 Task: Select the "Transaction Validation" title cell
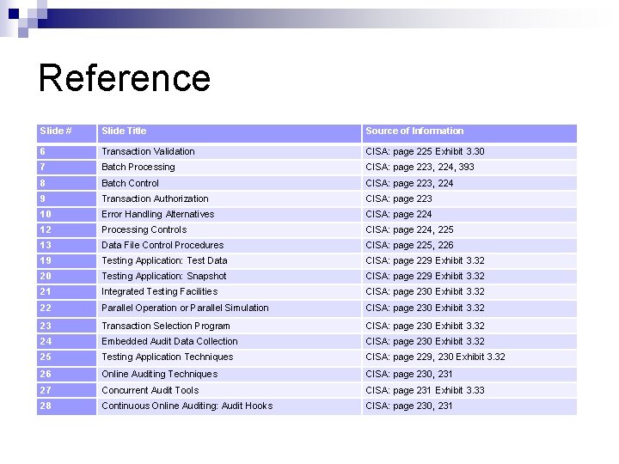click(230, 152)
